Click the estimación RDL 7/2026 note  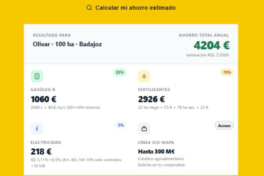click(208, 55)
